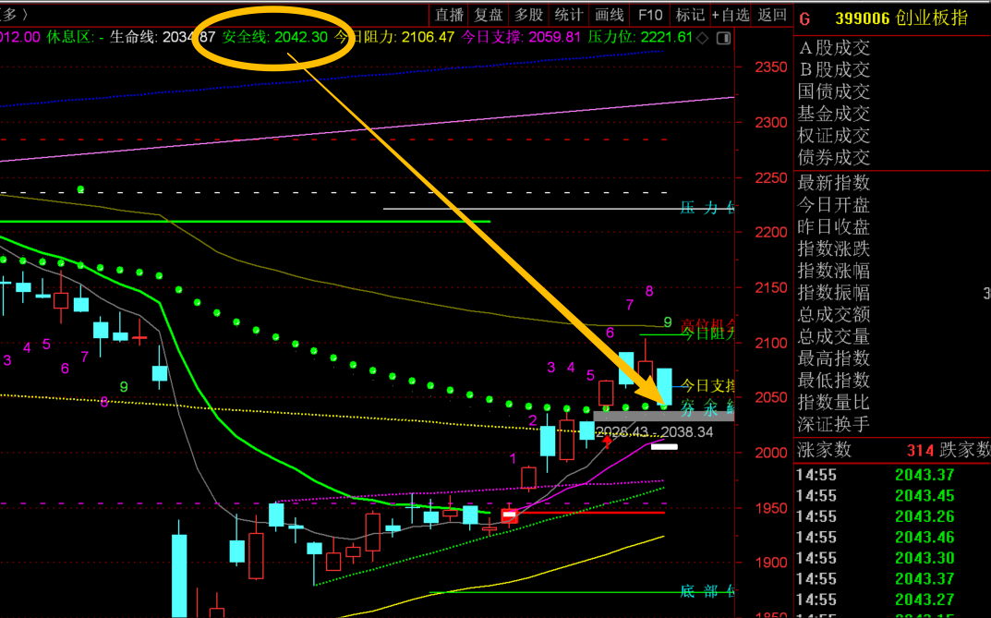Image resolution: width=991 pixels, height=618 pixels.
Task: Open the 直播 live broadcast button
Action: [450, 15]
